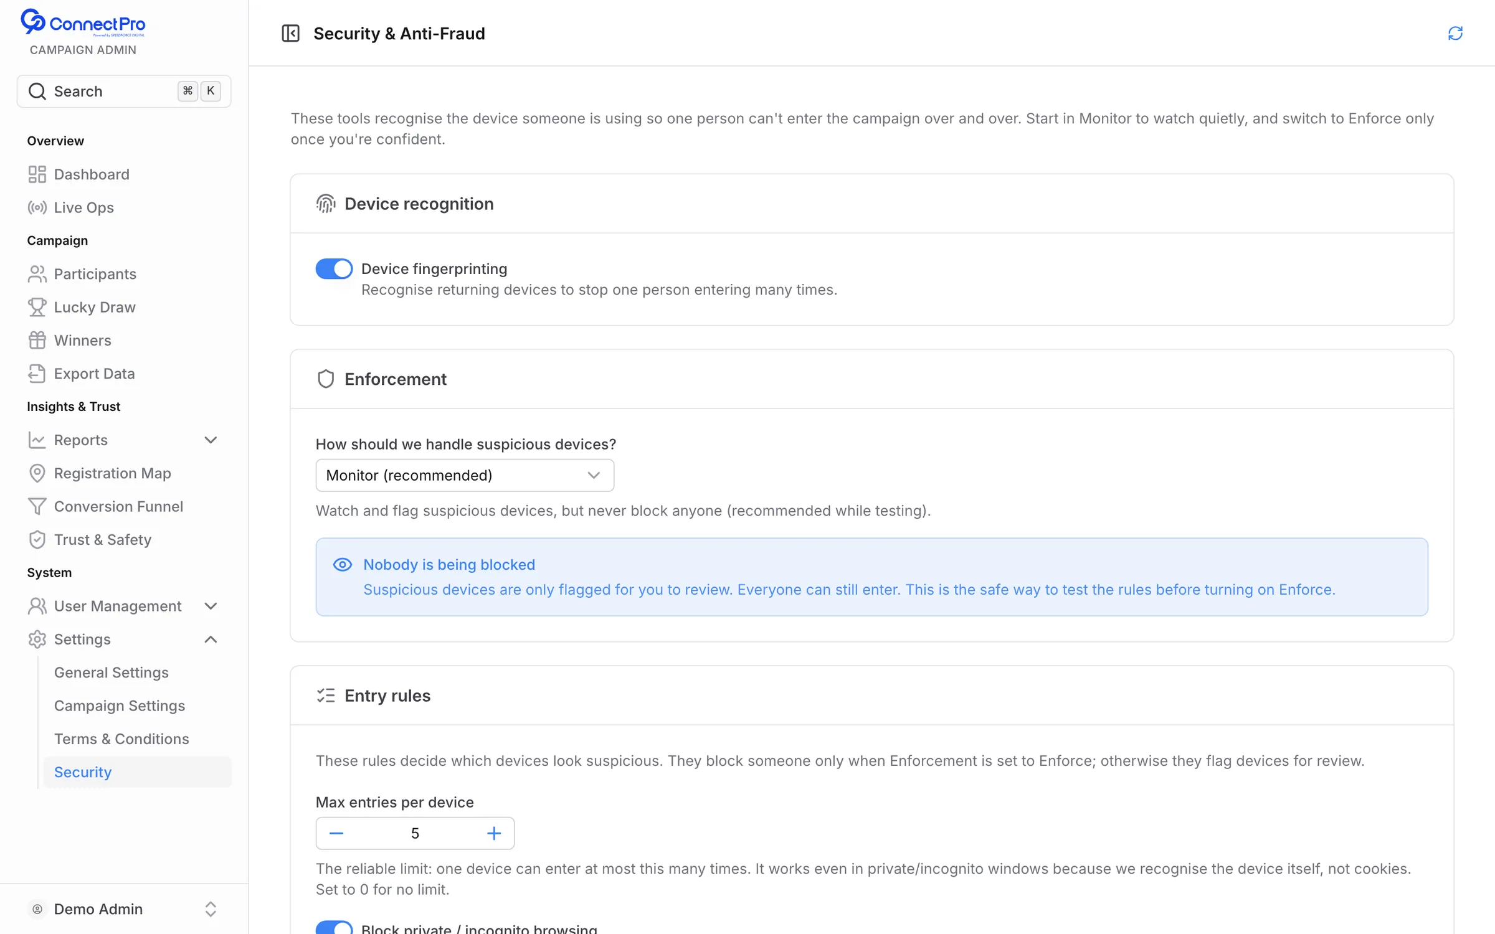Collapse the Settings section chevron
The width and height of the screenshot is (1495, 934).
coord(211,639)
